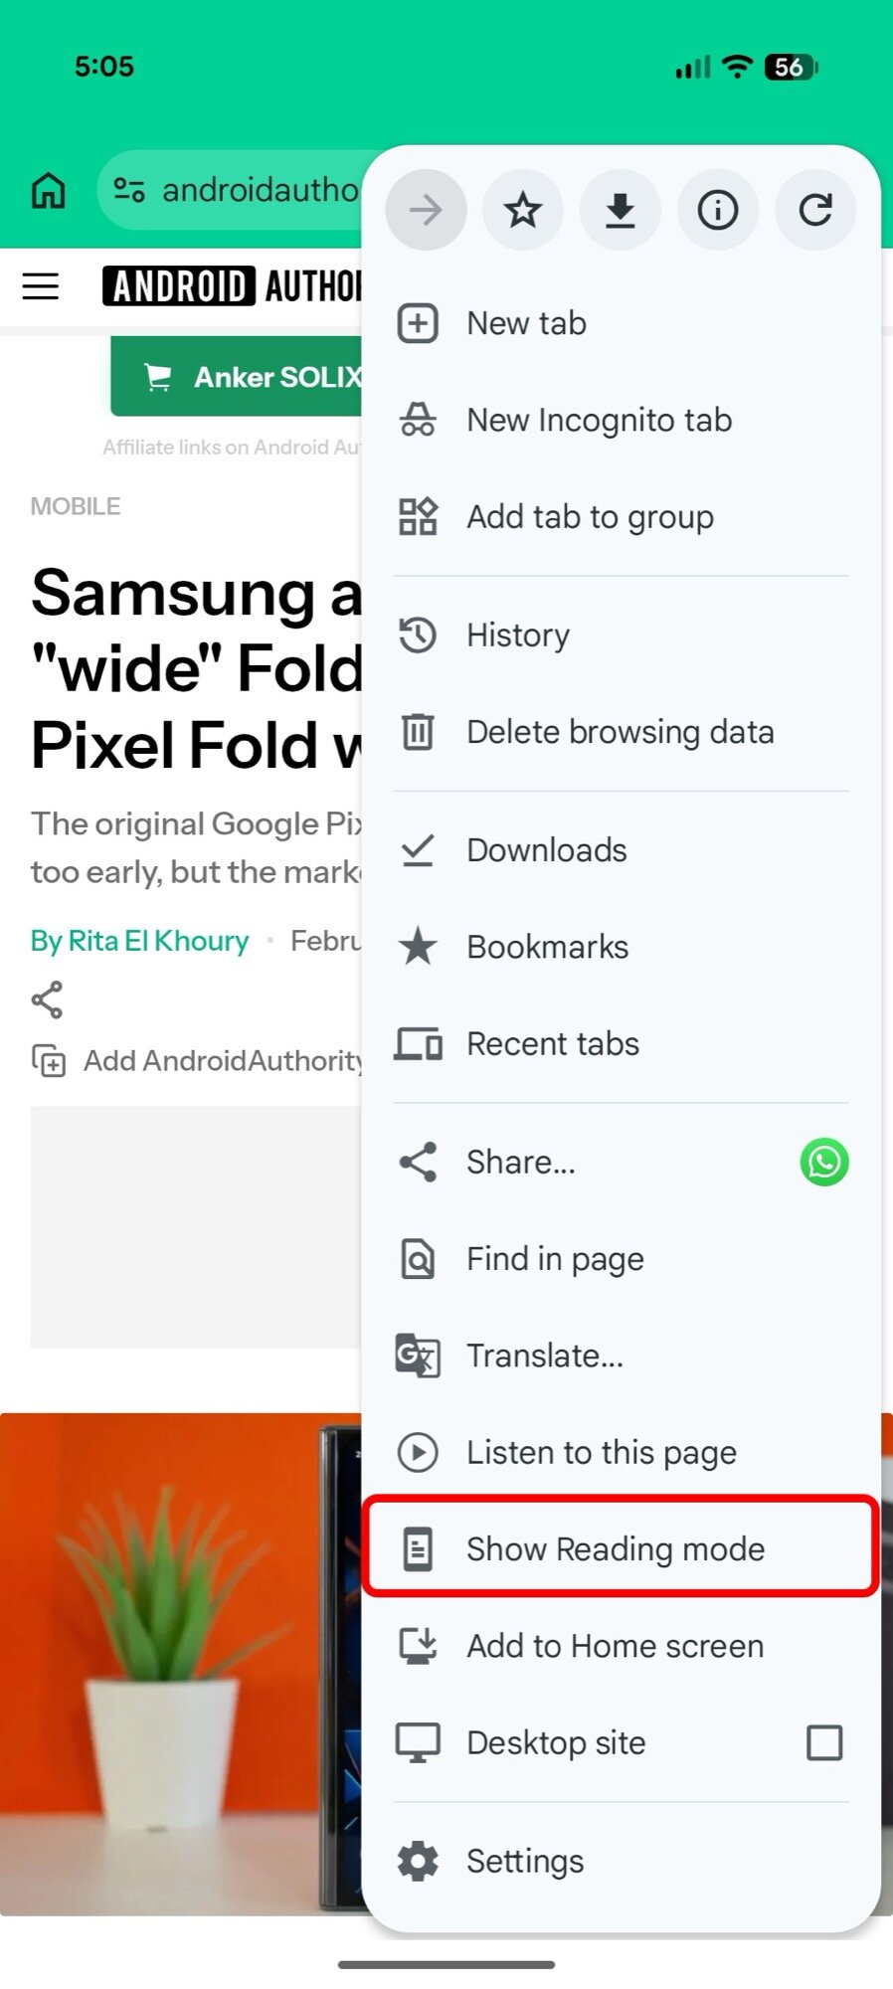Open the Android Authority hamburger menu
This screenshot has height=1989, width=893.
pyautogui.click(x=40, y=286)
